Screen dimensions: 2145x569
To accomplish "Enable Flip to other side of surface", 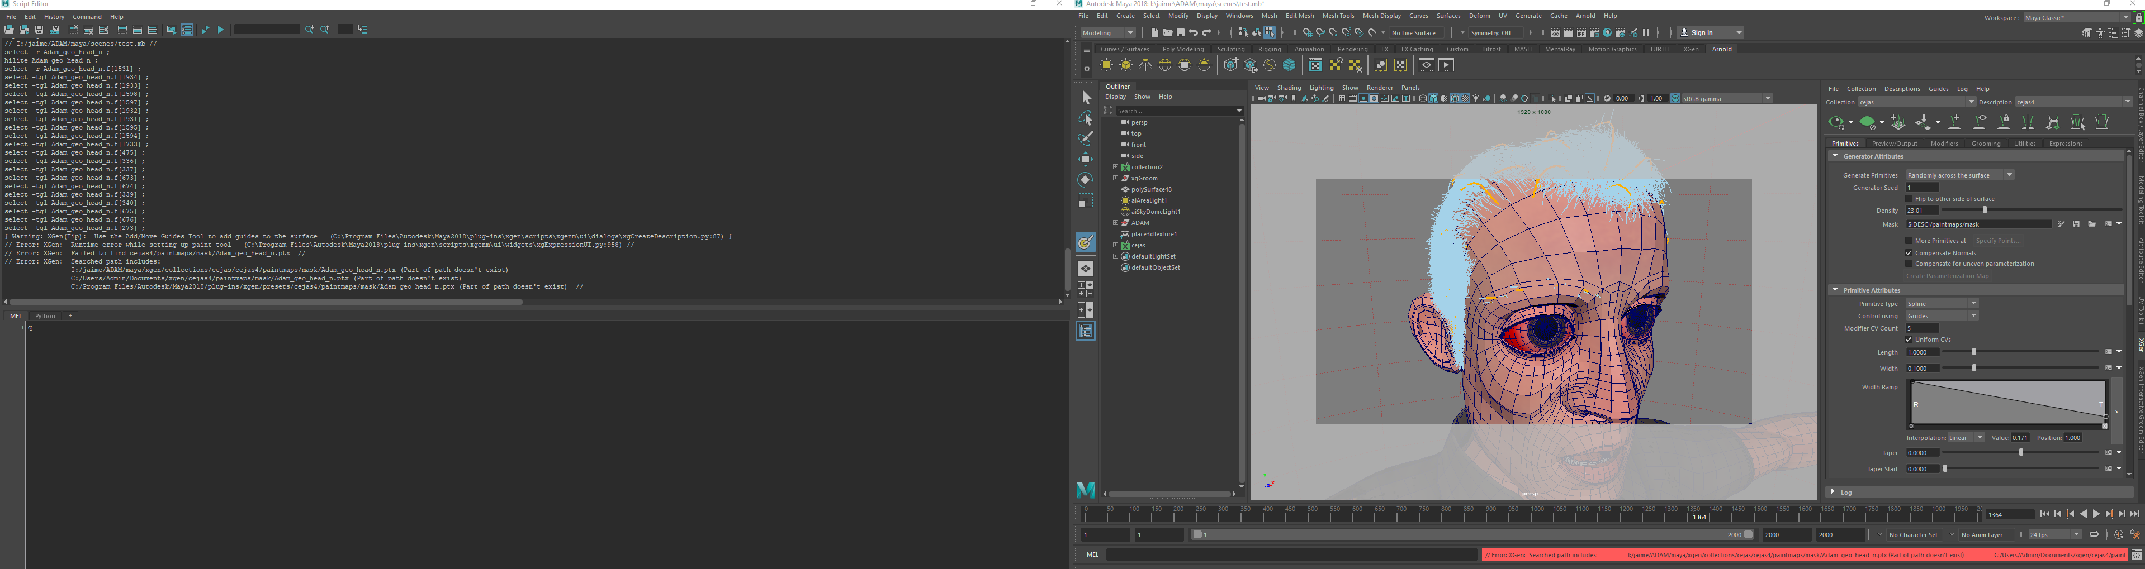I will 1909,199.
